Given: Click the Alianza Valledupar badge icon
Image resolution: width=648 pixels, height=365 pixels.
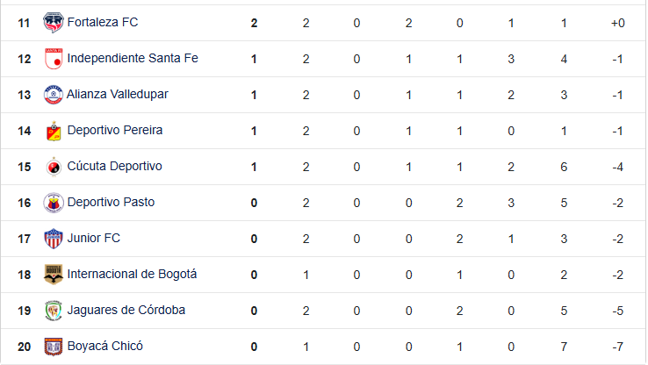Looking at the screenshot, I should (54, 95).
